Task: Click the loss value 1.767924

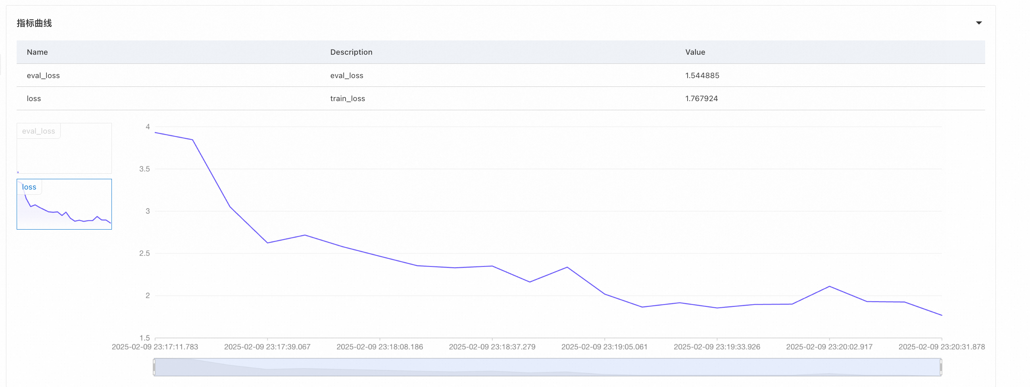Action: pos(701,98)
